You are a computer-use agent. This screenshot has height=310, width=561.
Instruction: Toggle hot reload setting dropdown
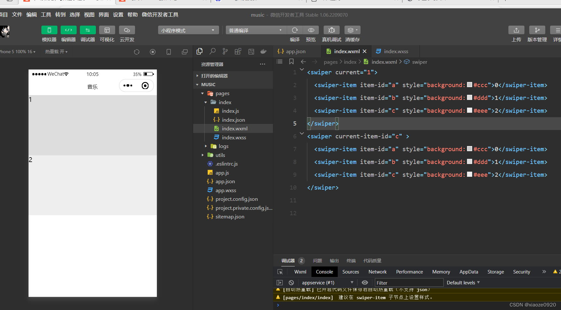56,52
